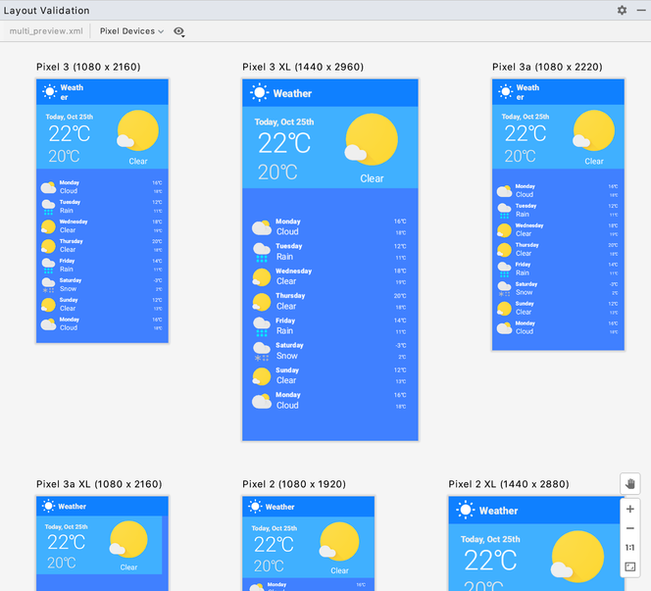Open Layout Validation settings gear
The image size is (651, 591).
pyautogui.click(x=622, y=10)
